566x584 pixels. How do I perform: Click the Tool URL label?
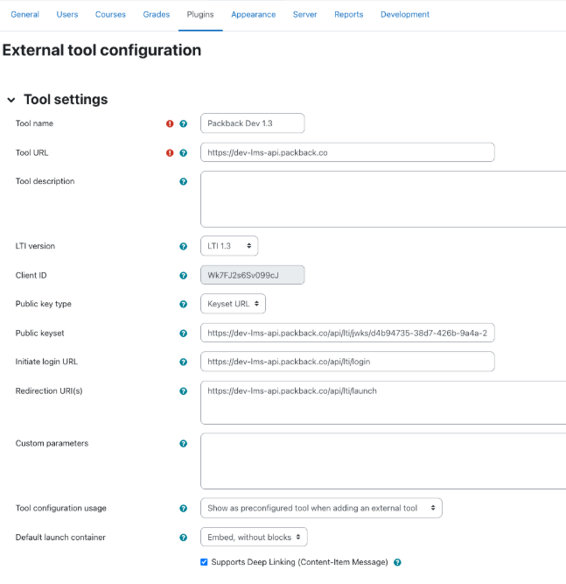click(32, 152)
